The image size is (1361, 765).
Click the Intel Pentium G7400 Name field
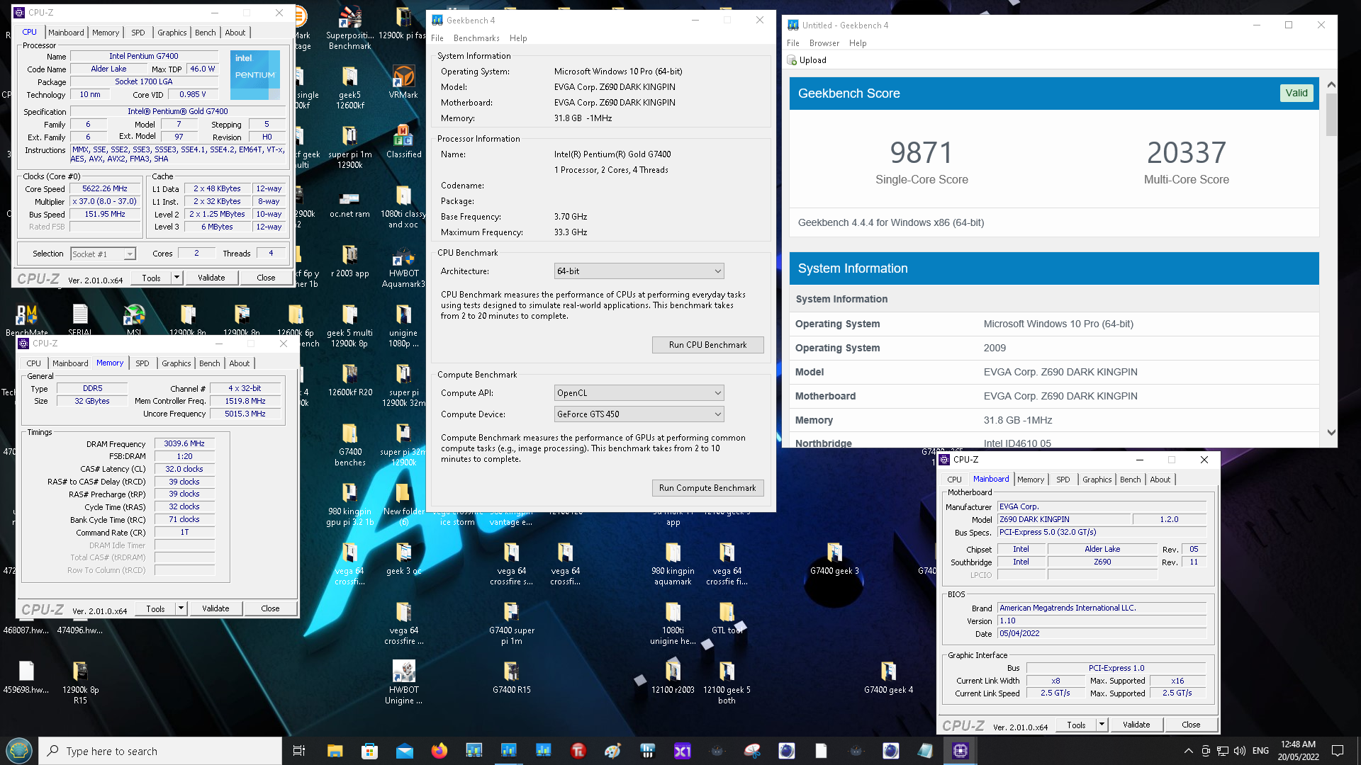[144, 56]
